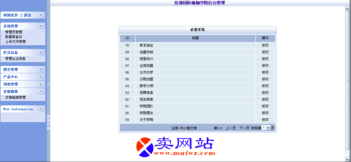Collapse the top sidebar panel beside 退出
Viewport: 351px width, 162px height.
point(41,15)
